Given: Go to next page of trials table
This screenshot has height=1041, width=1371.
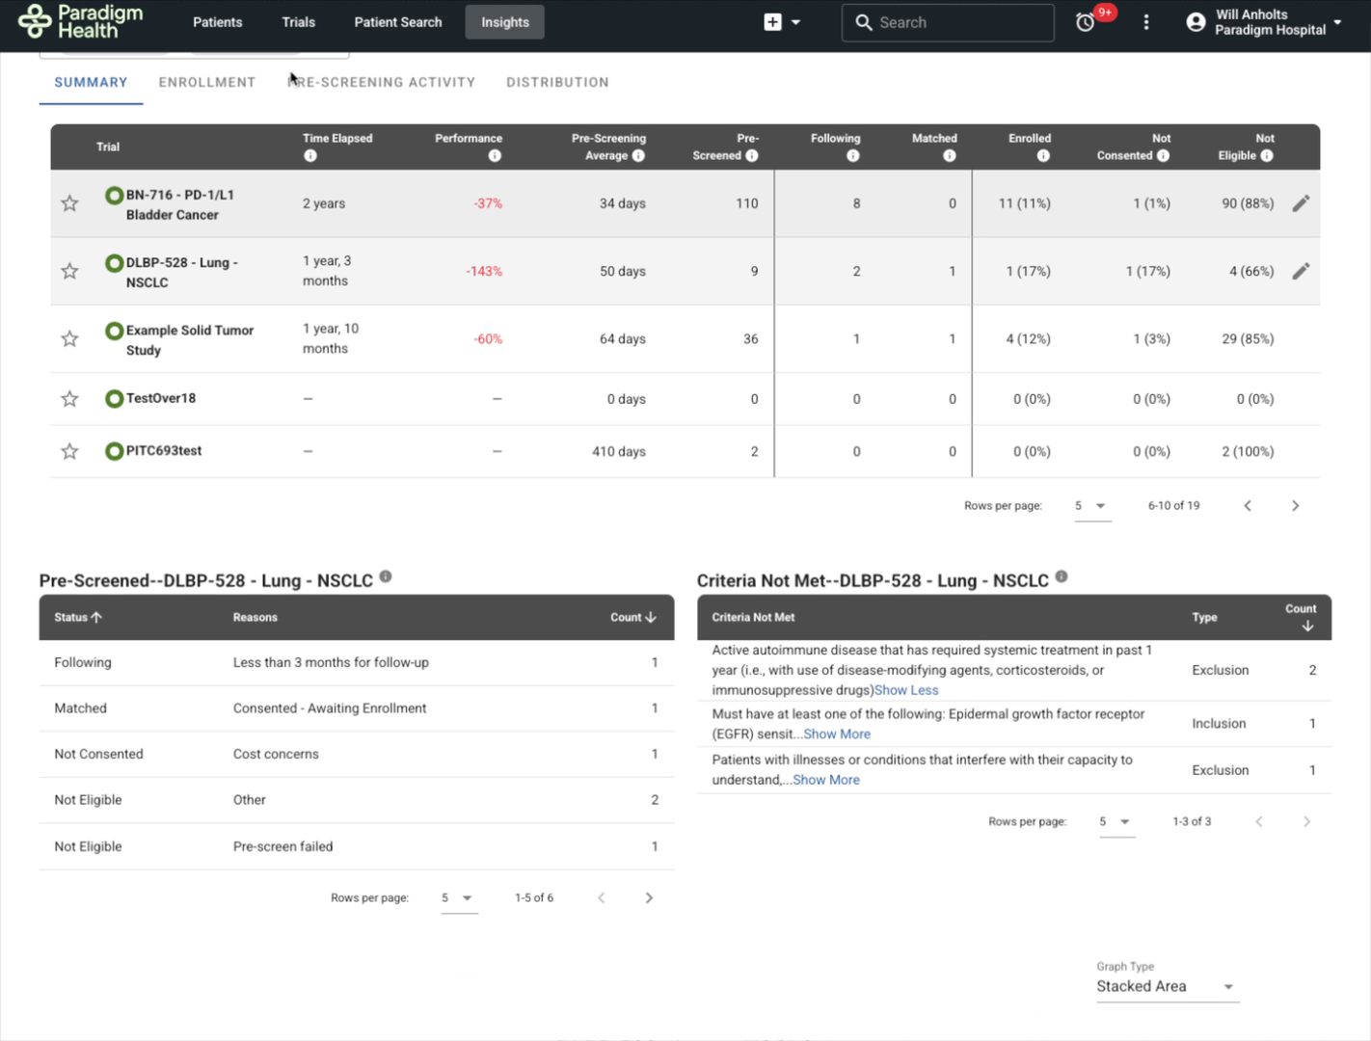Looking at the screenshot, I should 1295,505.
